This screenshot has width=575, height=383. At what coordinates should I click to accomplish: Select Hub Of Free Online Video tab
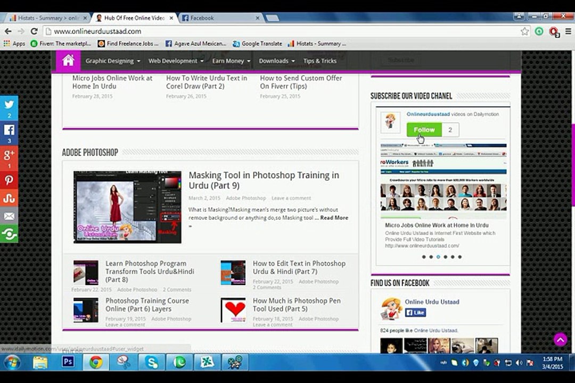pos(134,18)
